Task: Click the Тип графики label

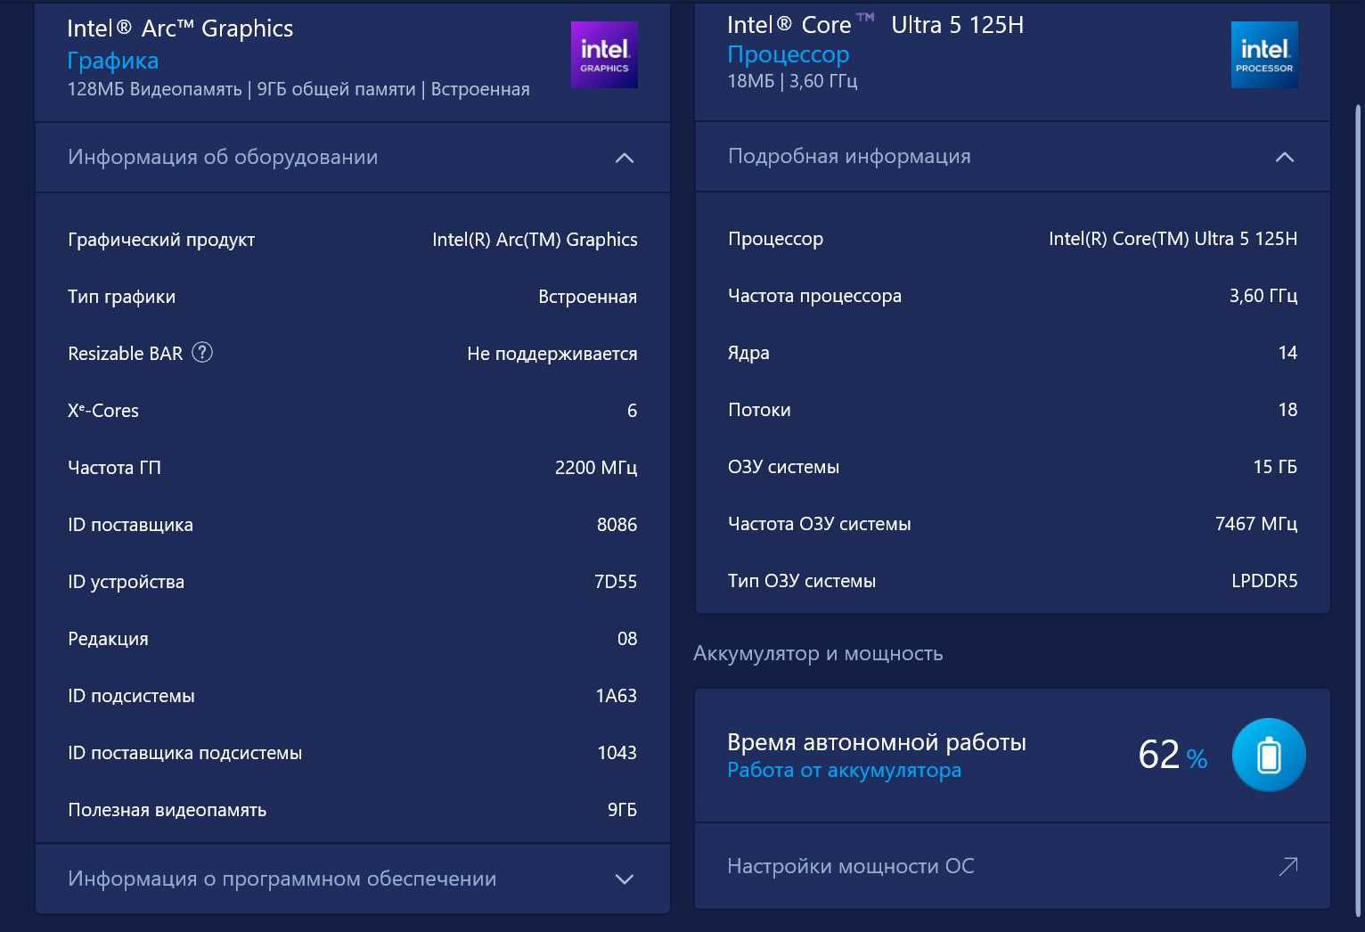Action: [x=121, y=297]
